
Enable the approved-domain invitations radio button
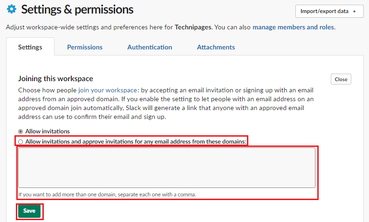[x=20, y=141]
